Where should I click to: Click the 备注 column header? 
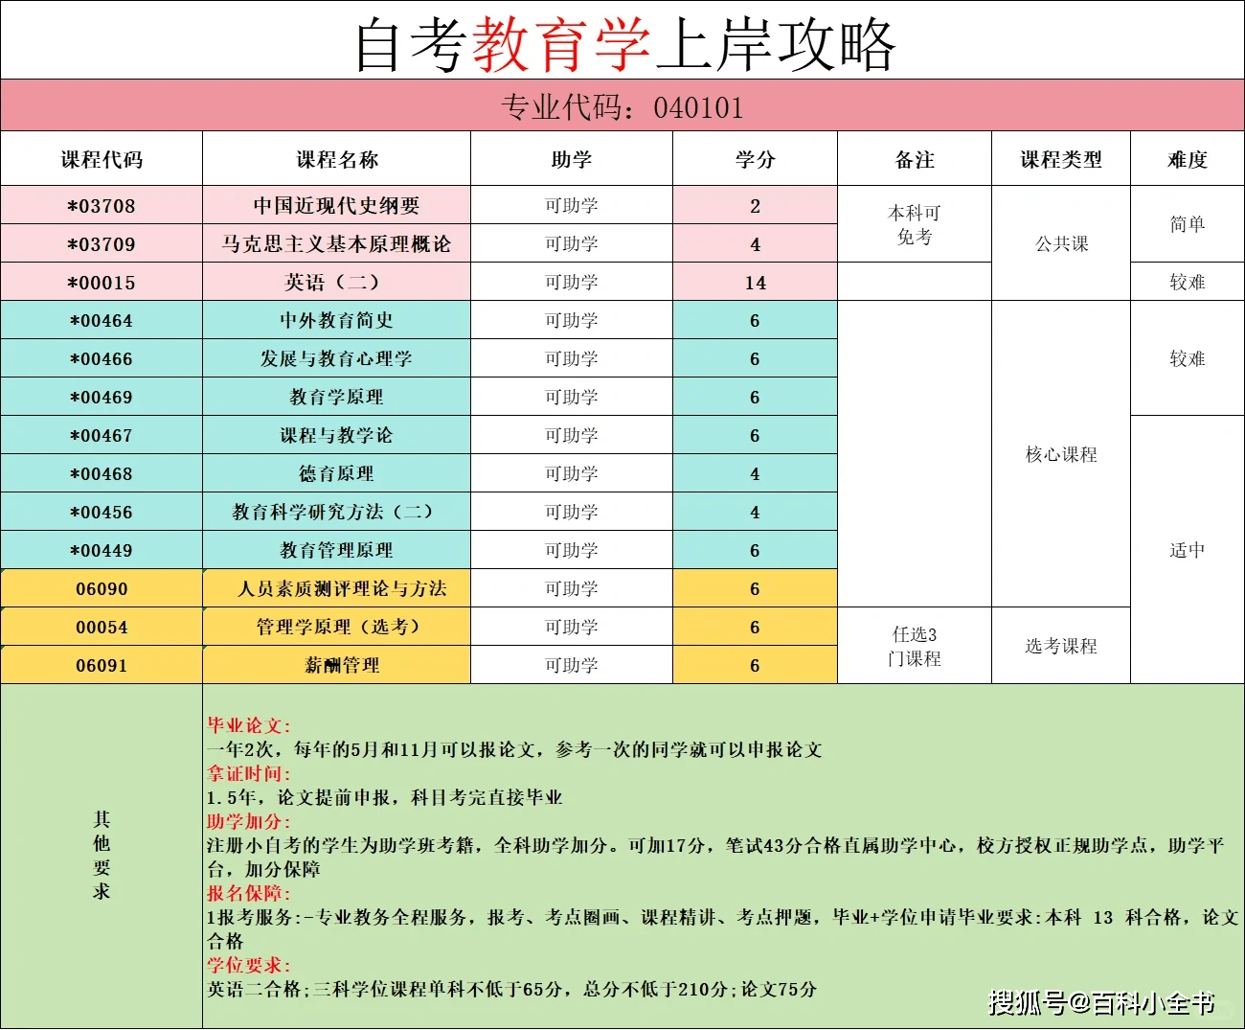pyautogui.click(x=915, y=159)
